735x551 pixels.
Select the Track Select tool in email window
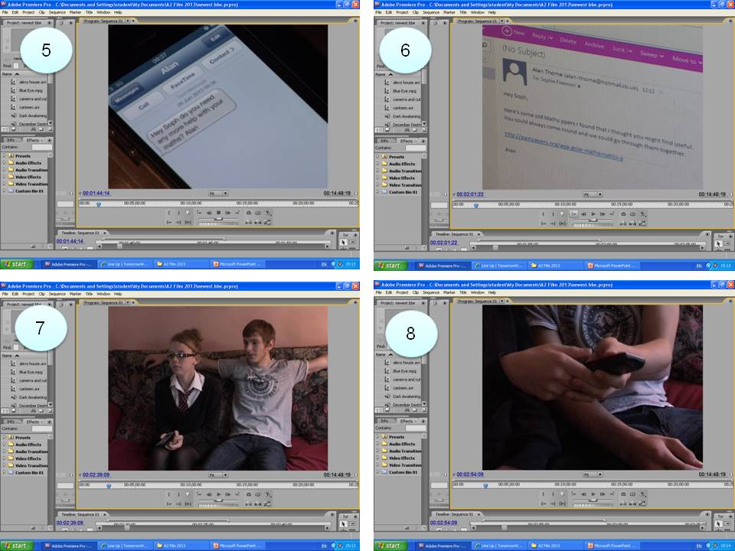(727, 243)
